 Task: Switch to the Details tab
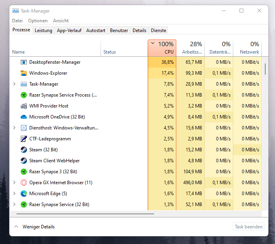coord(139,30)
